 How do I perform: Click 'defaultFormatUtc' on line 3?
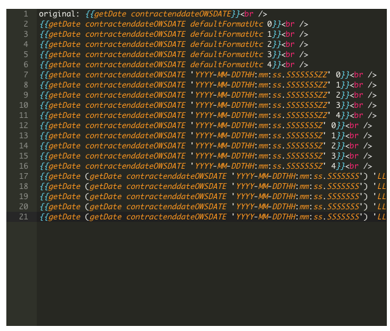pos(226,34)
